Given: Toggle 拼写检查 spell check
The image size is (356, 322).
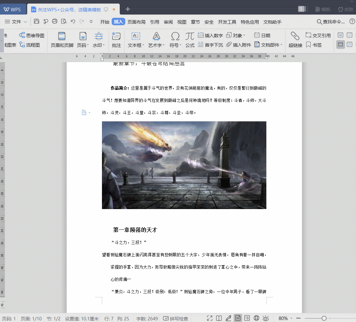Looking at the screenshot, I should pos(175,318).
